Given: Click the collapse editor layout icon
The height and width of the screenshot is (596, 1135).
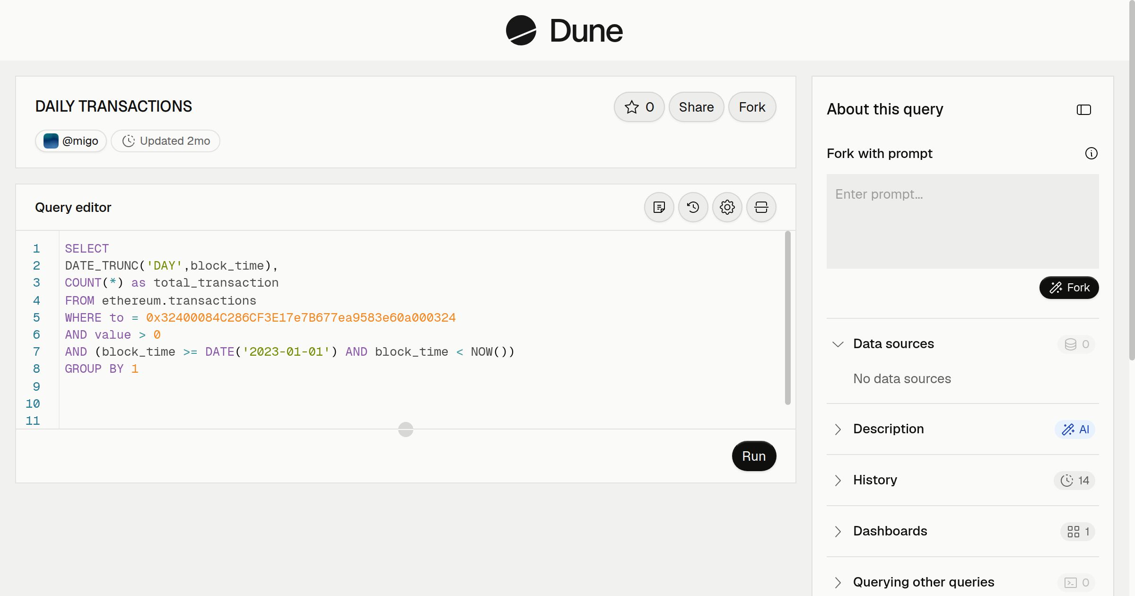Looking at the screenshot, I should pos(761,207).
